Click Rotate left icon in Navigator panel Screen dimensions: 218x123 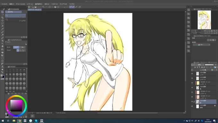pos(207,33)
